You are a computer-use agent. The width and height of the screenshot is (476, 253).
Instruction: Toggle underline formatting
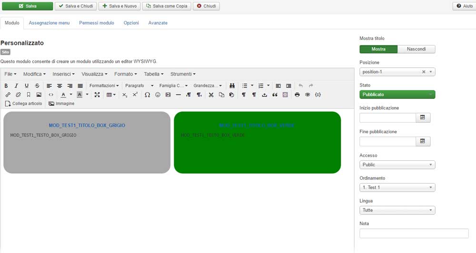tap(27, 86)
